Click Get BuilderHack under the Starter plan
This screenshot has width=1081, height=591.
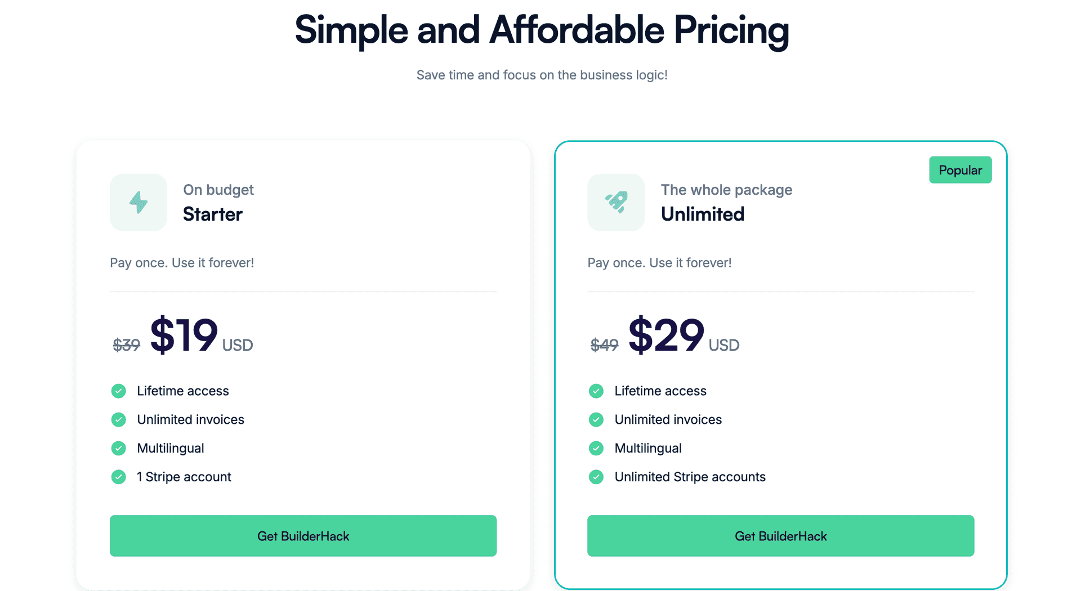(303, 536)
